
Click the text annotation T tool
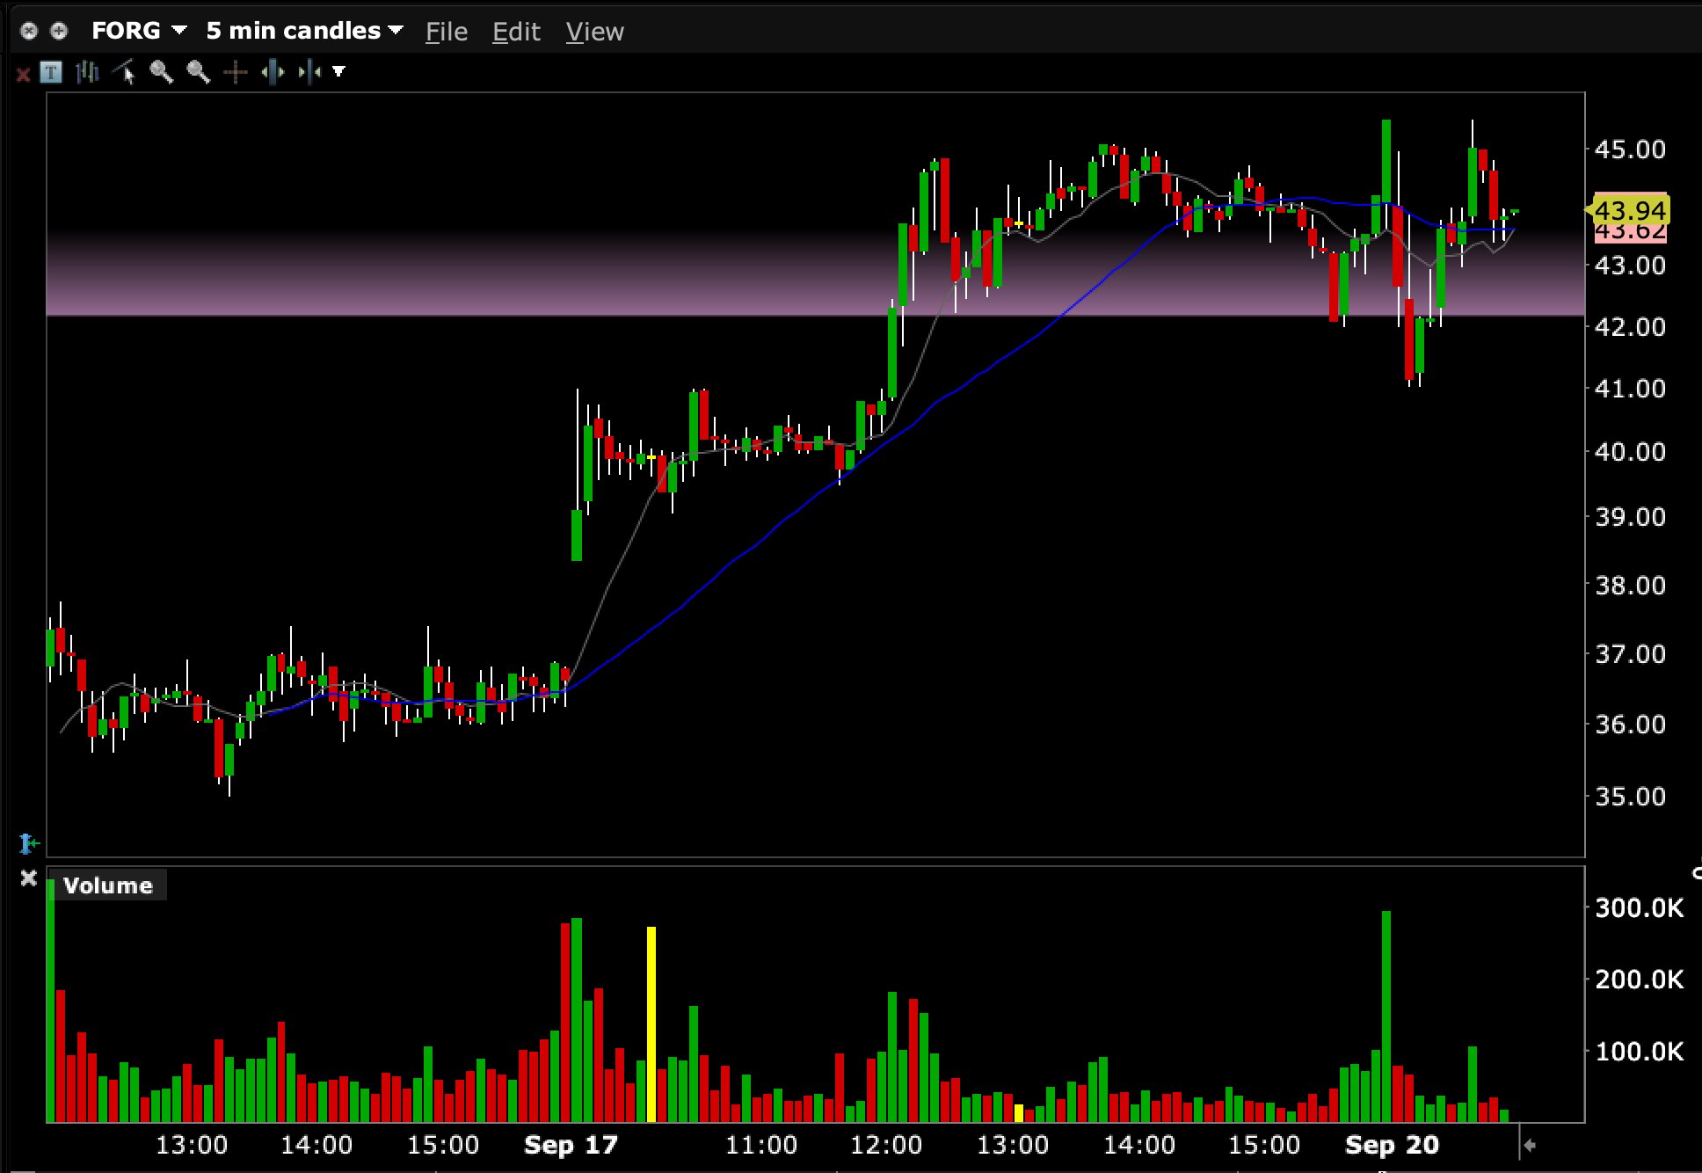(x=51, y=72)
